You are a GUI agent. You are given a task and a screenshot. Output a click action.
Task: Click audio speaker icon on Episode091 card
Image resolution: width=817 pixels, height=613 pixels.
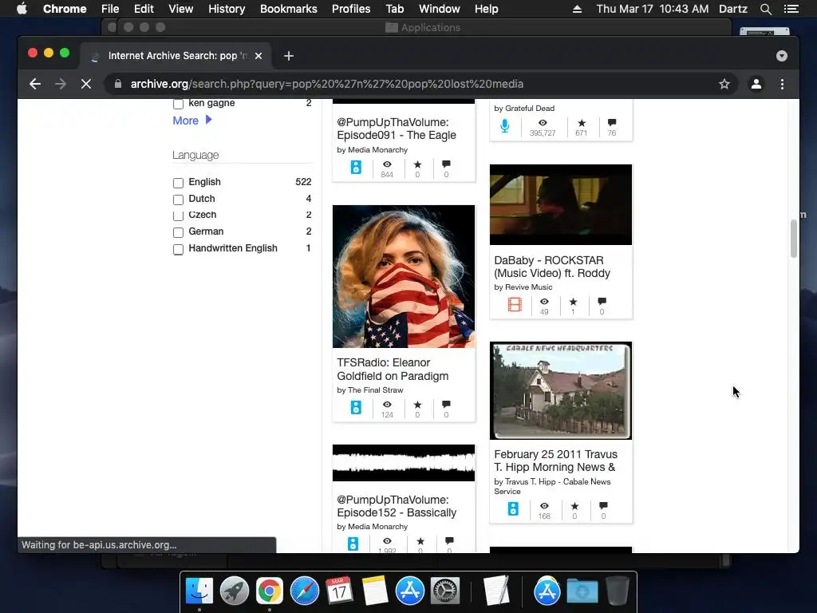(356, 168)
